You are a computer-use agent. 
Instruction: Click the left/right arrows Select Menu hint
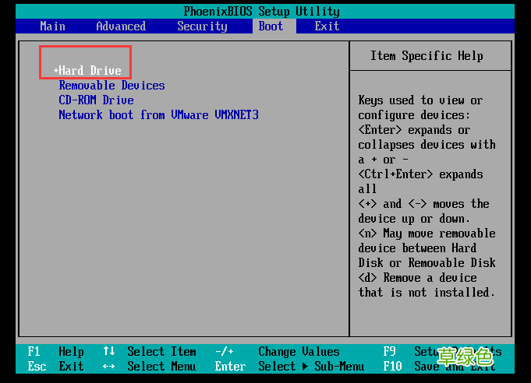click(150, 366)
